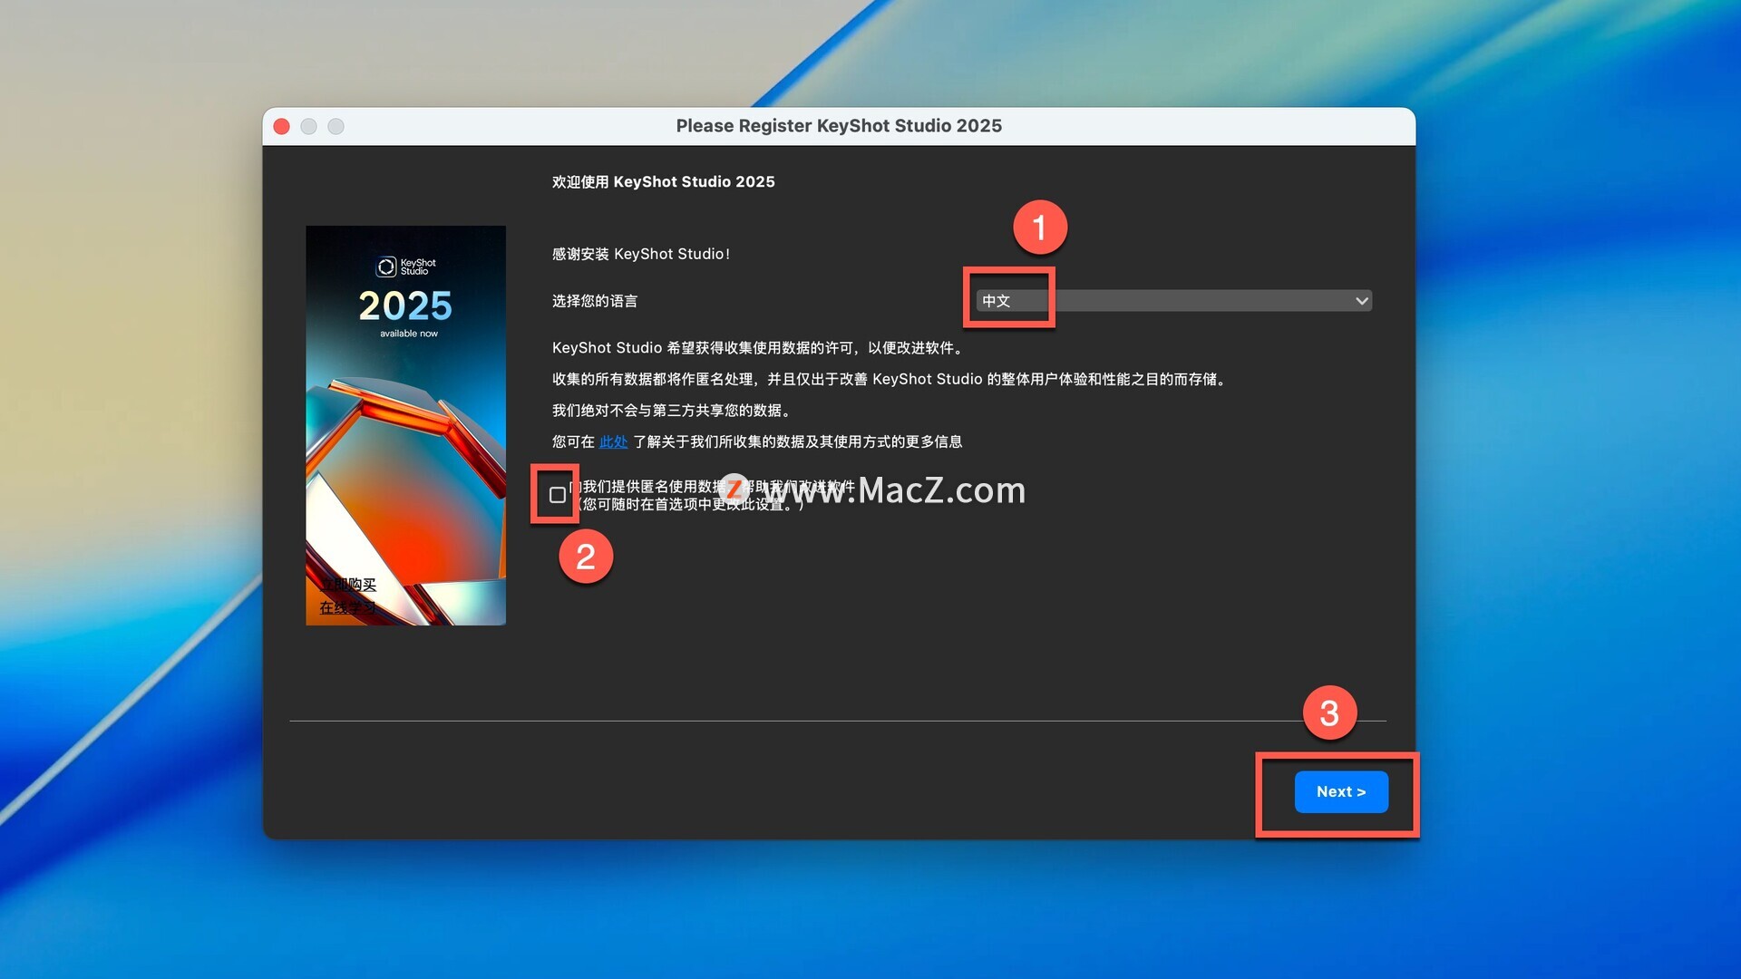Screen dimensions: 1741x979
Task: Click the 在线学习 link on the promo image
Action: 348,607
